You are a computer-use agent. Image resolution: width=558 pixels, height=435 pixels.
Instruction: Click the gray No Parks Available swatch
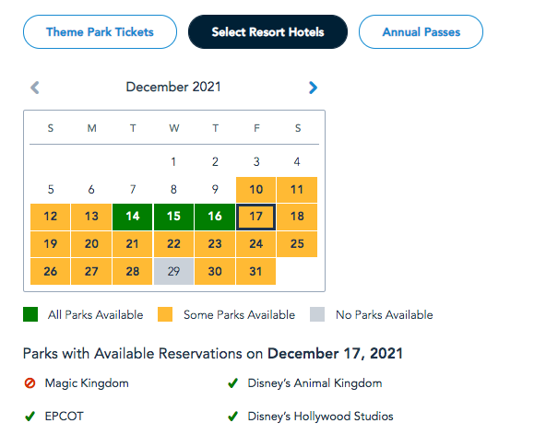click(319, 315)
